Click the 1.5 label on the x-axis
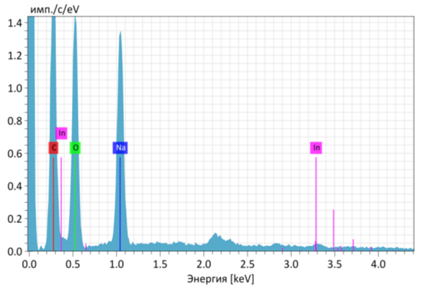 point(160,263)
